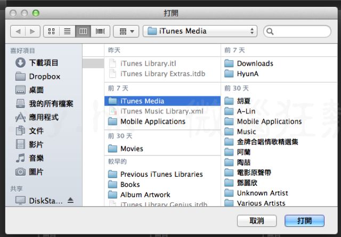The image size is (341, 237).
Task: Open the iTunes Media path popup
Action: tap(200, 31)
